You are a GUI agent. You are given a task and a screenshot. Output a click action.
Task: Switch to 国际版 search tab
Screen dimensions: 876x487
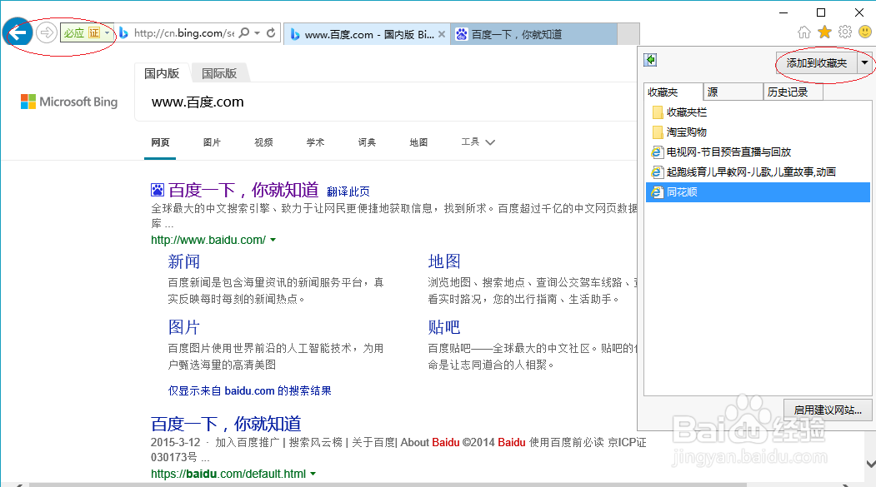[219, 73]
